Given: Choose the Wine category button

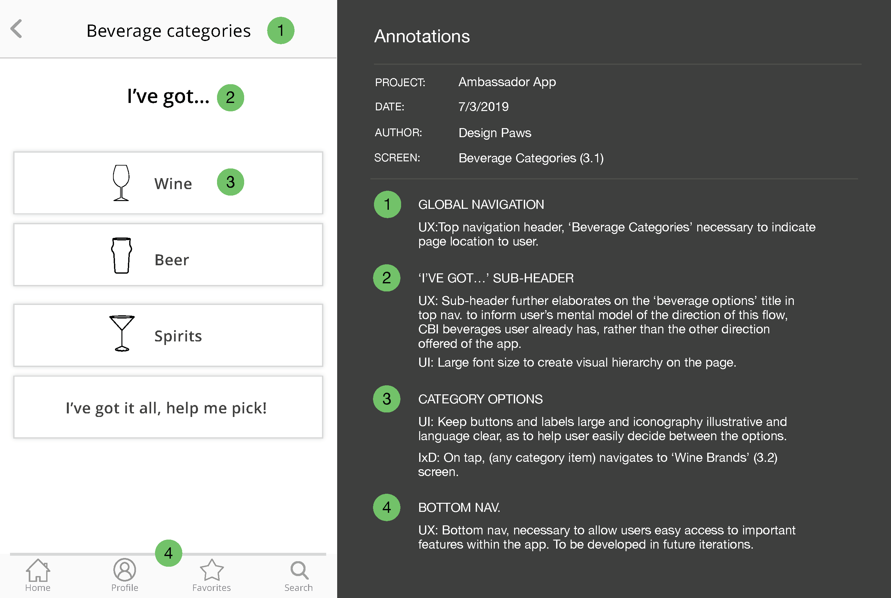Looking at the screenshot, I should click(168, 183).
